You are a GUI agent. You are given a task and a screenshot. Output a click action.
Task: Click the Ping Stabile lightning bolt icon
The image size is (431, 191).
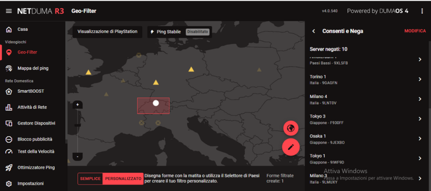click(152, 32)
